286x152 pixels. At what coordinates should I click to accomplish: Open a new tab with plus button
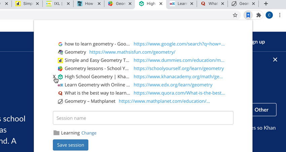point(266,4)
